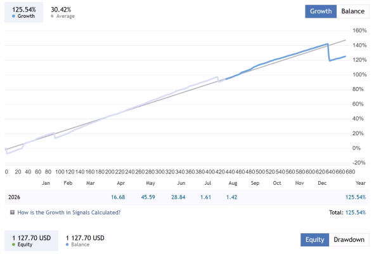
Task: Click the book icon beside Growth help link
Action: point(12,212)
